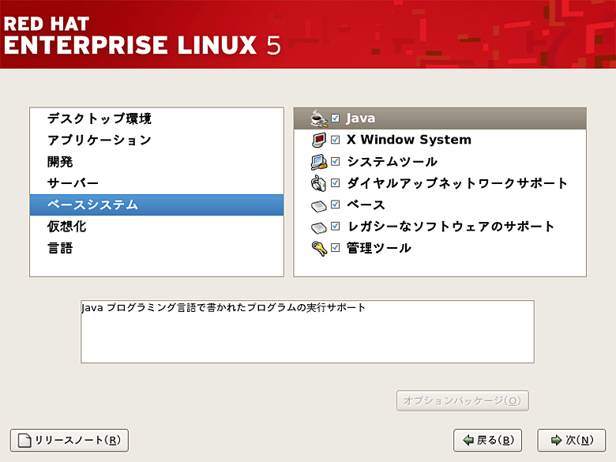Disable the システムツール checkbox

tap(336, 162)
